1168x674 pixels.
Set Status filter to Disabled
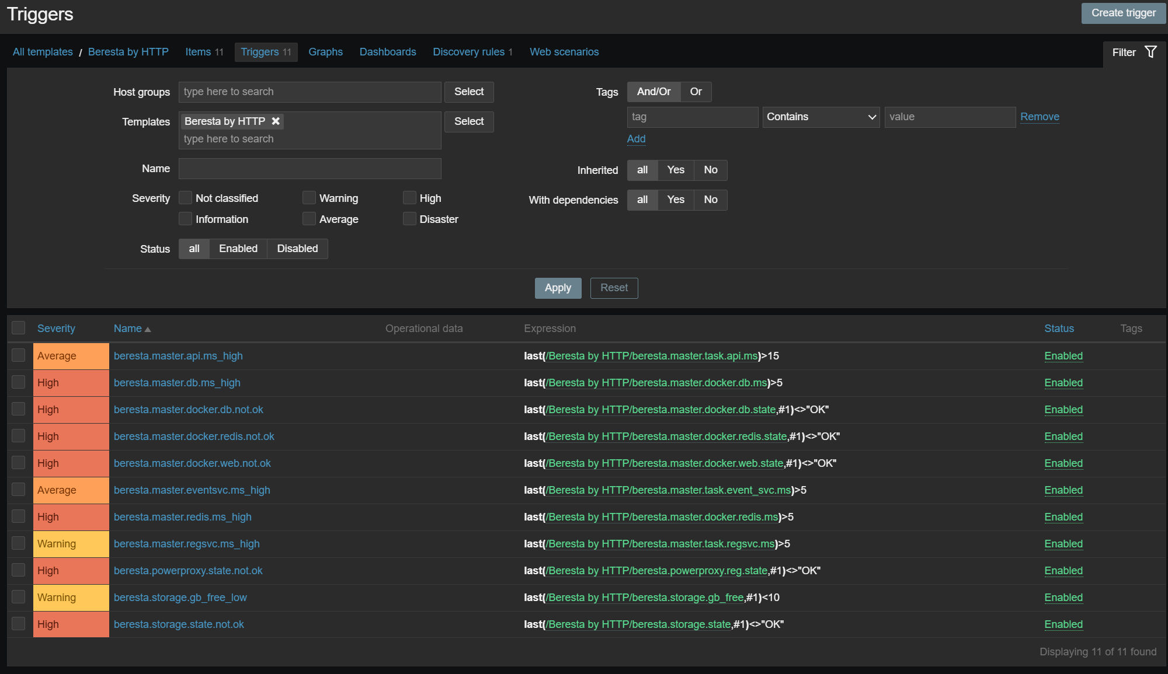pyautogui.click(x=297, y=249)
